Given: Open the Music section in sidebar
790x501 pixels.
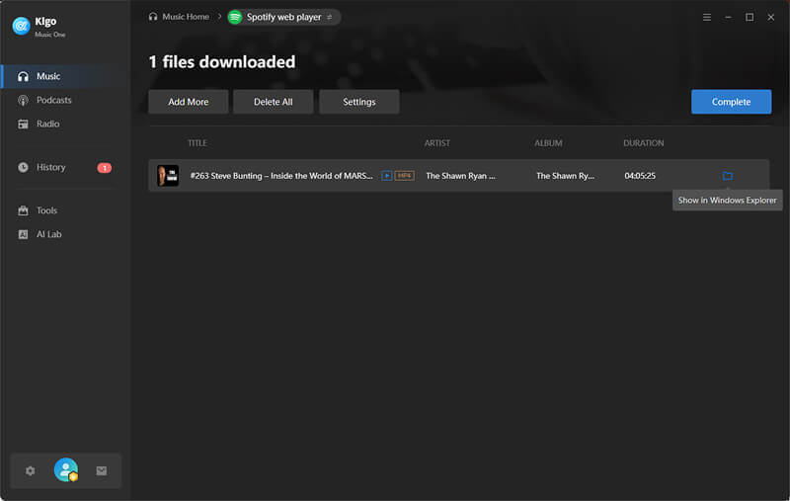Looking at the screenshot, I should 65,76.
